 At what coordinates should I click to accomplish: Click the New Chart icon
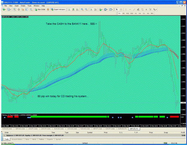coord(4,10)
